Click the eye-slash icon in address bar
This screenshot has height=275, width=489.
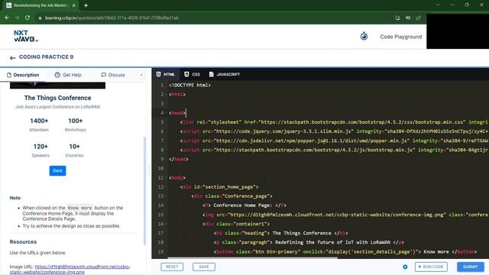pyautogui.click(x=408, y=18)
